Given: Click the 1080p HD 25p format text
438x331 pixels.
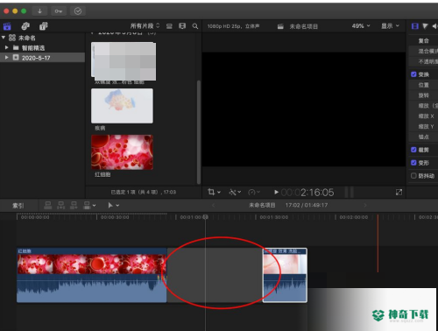Looking at the screenshot, I should 233,26.
